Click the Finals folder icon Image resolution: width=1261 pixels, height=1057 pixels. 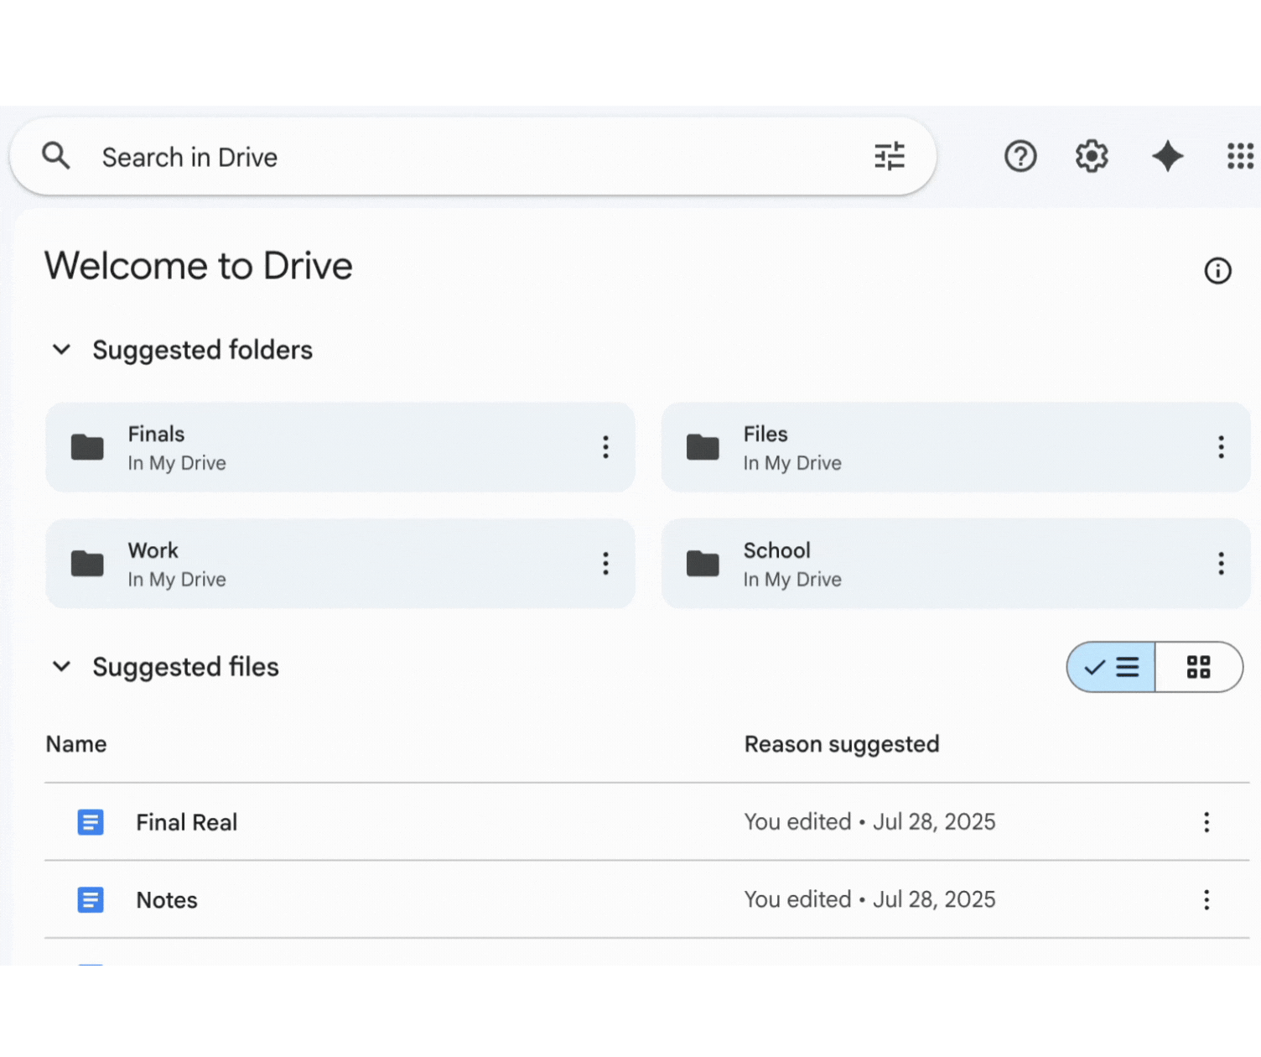pyautogui.click(x=87, y=448)
